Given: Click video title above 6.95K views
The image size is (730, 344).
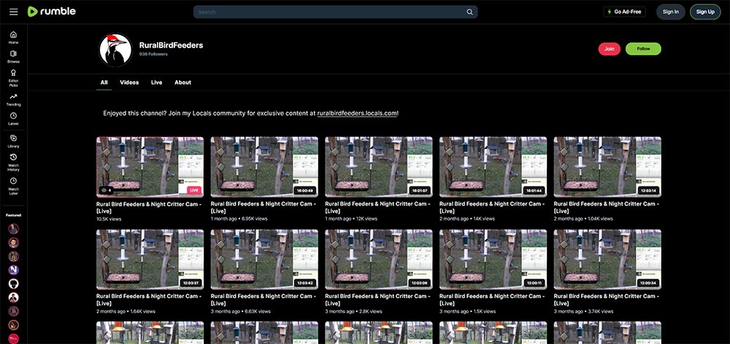Looking at the screenshot, I should click(264, 207).
